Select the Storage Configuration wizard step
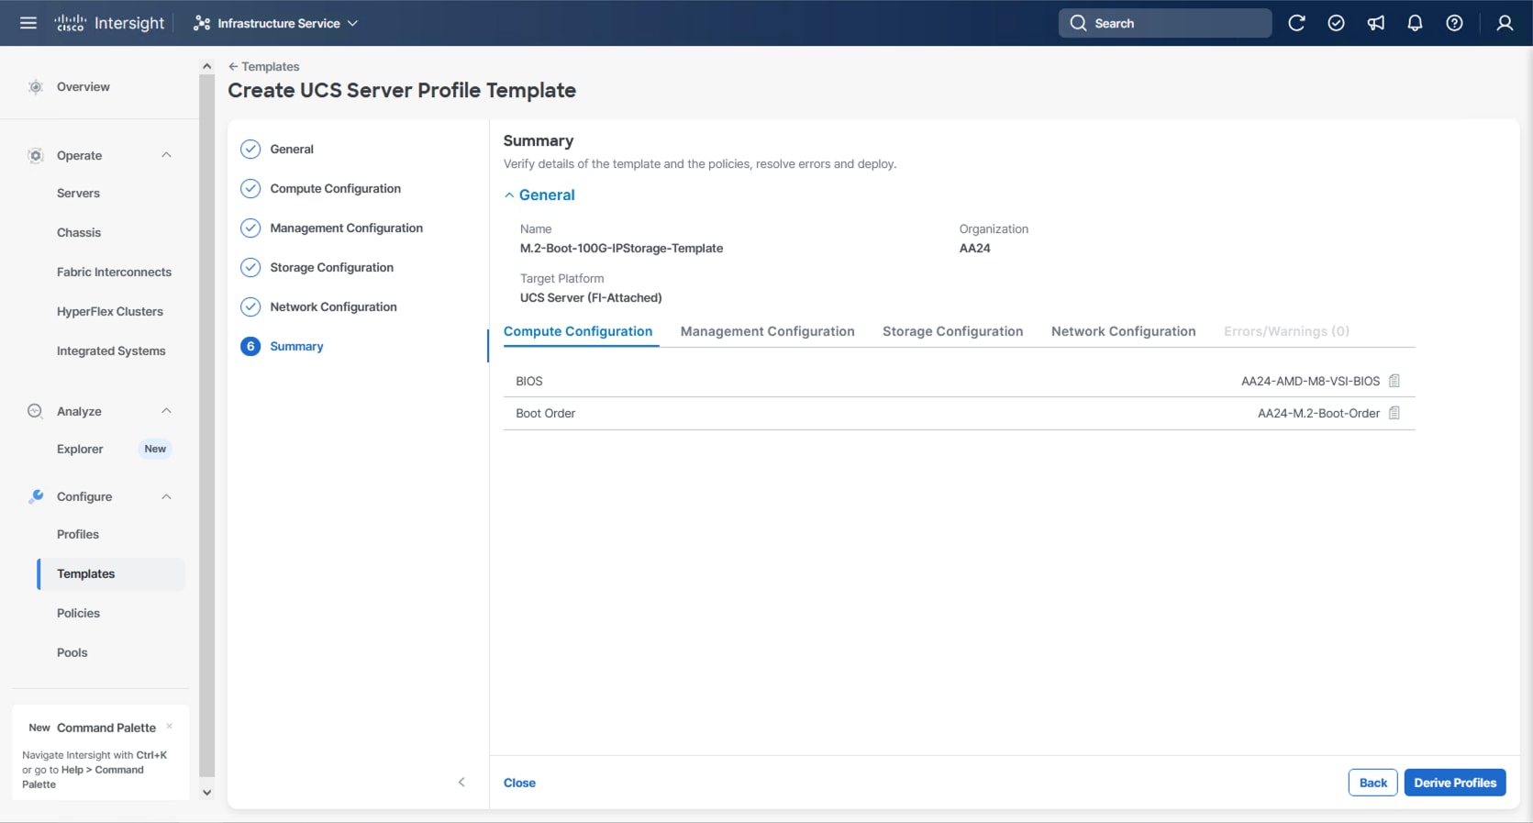 click(332, 268)
